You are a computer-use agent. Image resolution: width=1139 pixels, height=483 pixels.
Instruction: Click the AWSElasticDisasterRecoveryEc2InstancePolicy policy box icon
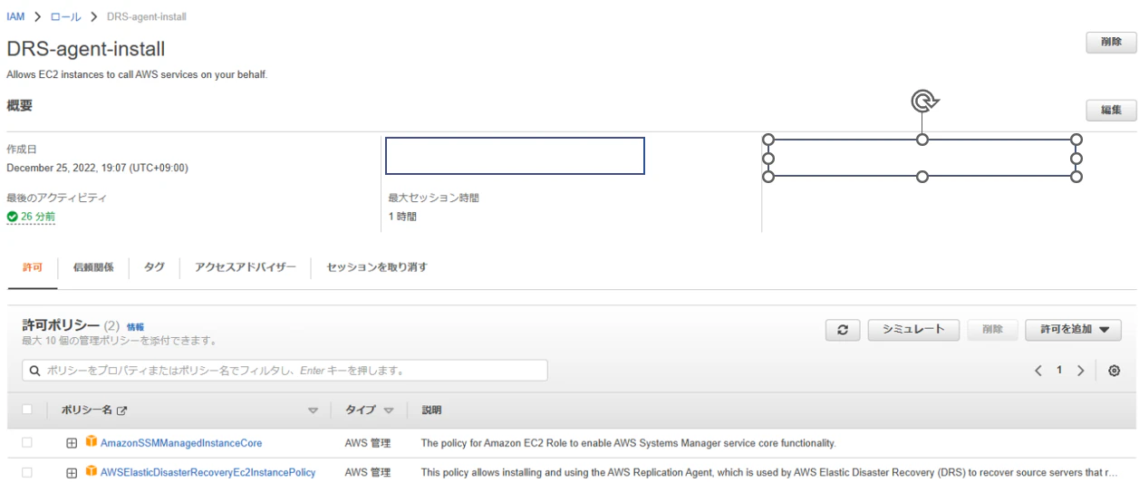tap(91, 472)
